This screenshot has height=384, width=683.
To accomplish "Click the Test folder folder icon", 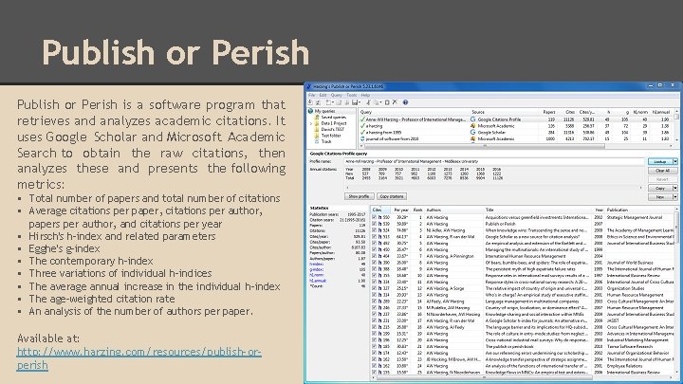I will coord(317,136).
